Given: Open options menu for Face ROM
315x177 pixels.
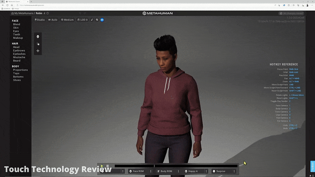Looking at the screenshot, I should pos(151,171).
